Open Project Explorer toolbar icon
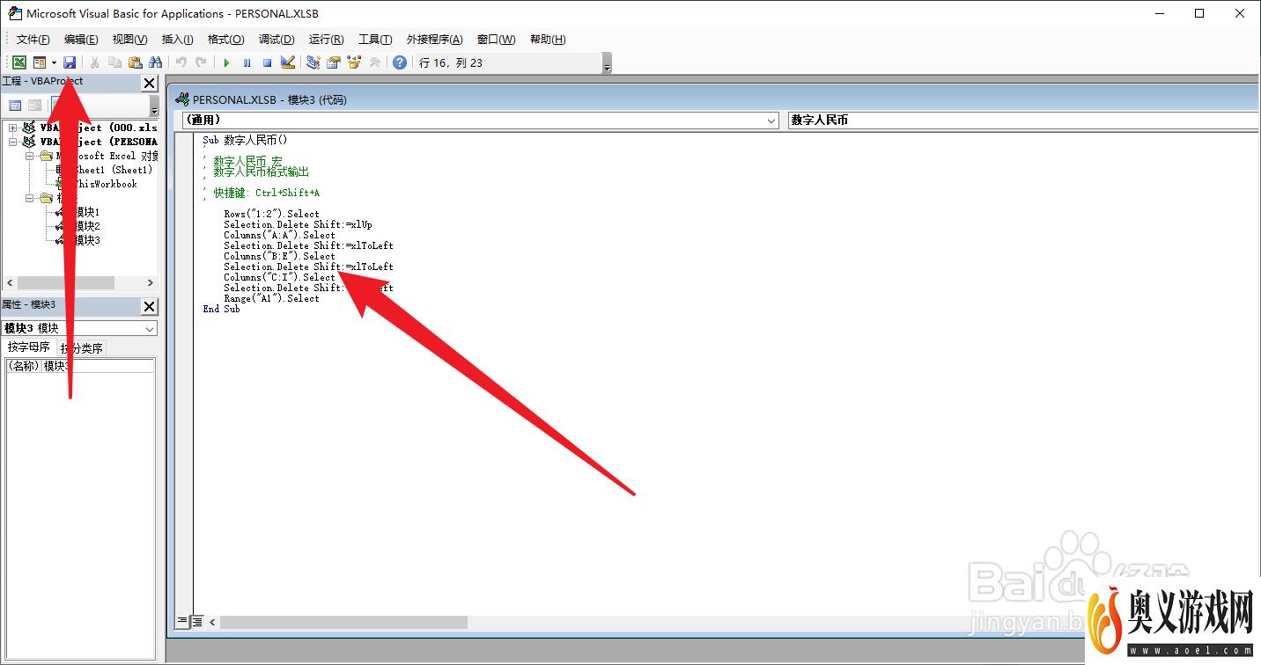The image size is (1261, 665). click(313, 62)
